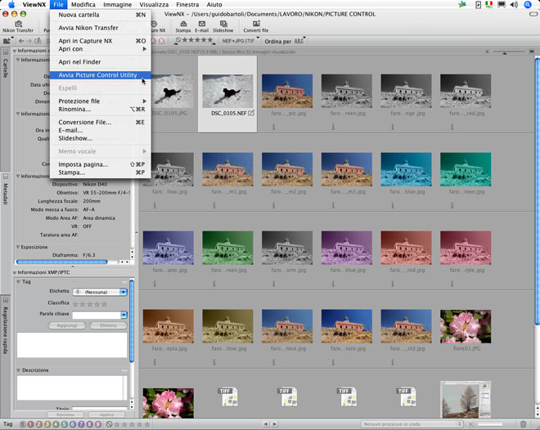This screenshot has height=430, width=540.
Task: Collapse the Descrizione section triangle
Action: [19, 370]
